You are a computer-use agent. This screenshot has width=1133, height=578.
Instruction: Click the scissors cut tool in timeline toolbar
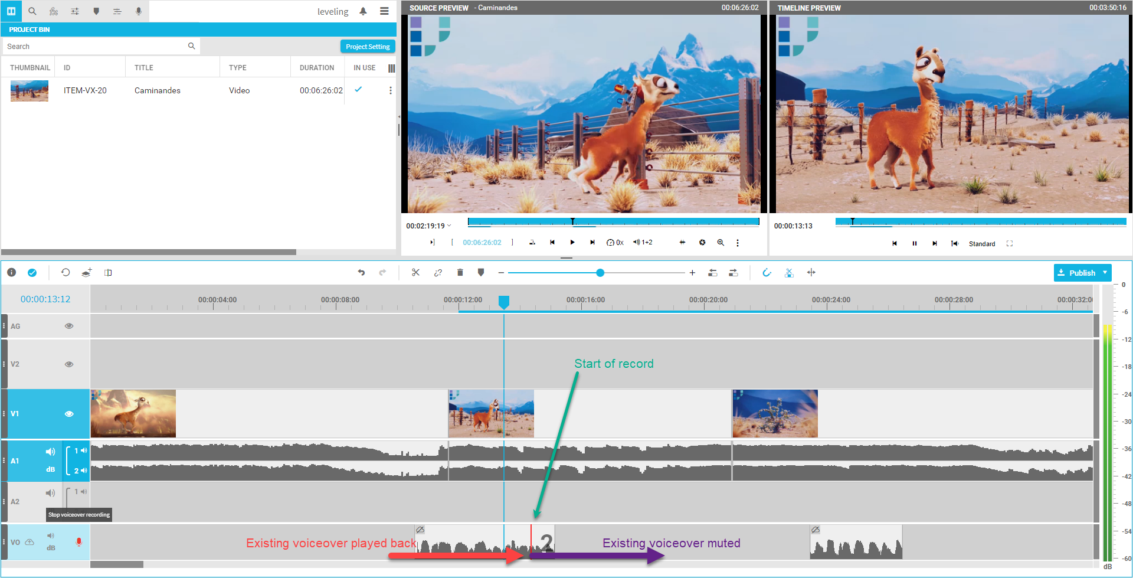415,273
